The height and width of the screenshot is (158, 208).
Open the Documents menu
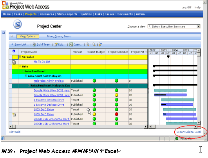[x=125, y=14]
